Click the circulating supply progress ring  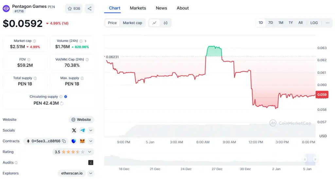pyautogui.click(x=62, y=103)
